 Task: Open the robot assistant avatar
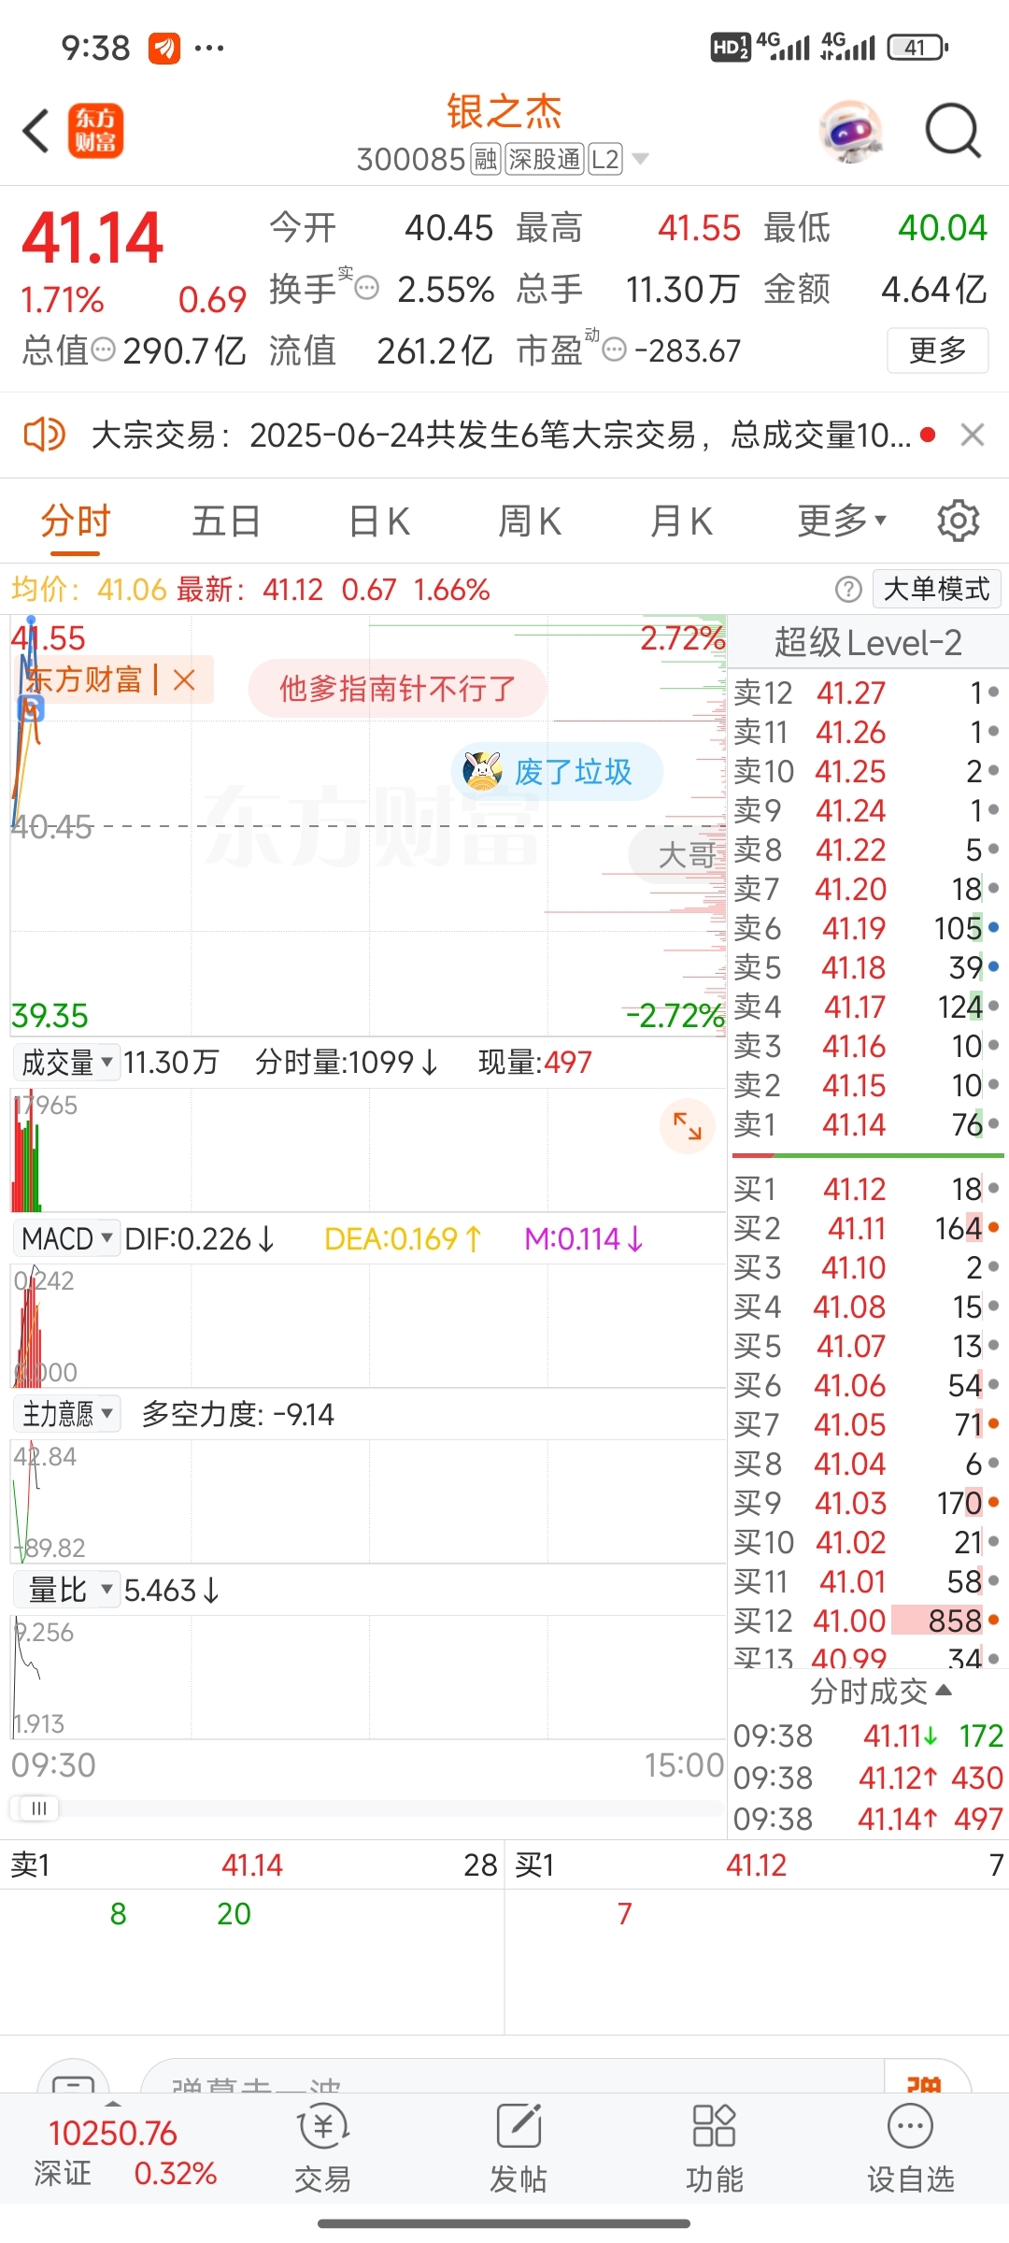pos(851,131)
